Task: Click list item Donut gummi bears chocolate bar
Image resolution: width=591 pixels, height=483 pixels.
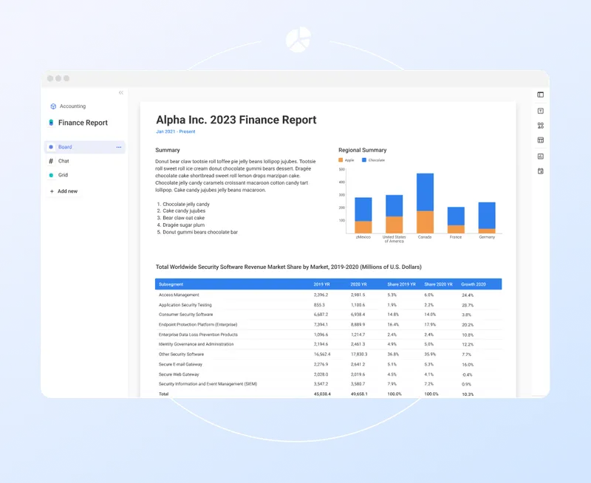Action: [x=200, y=232]
